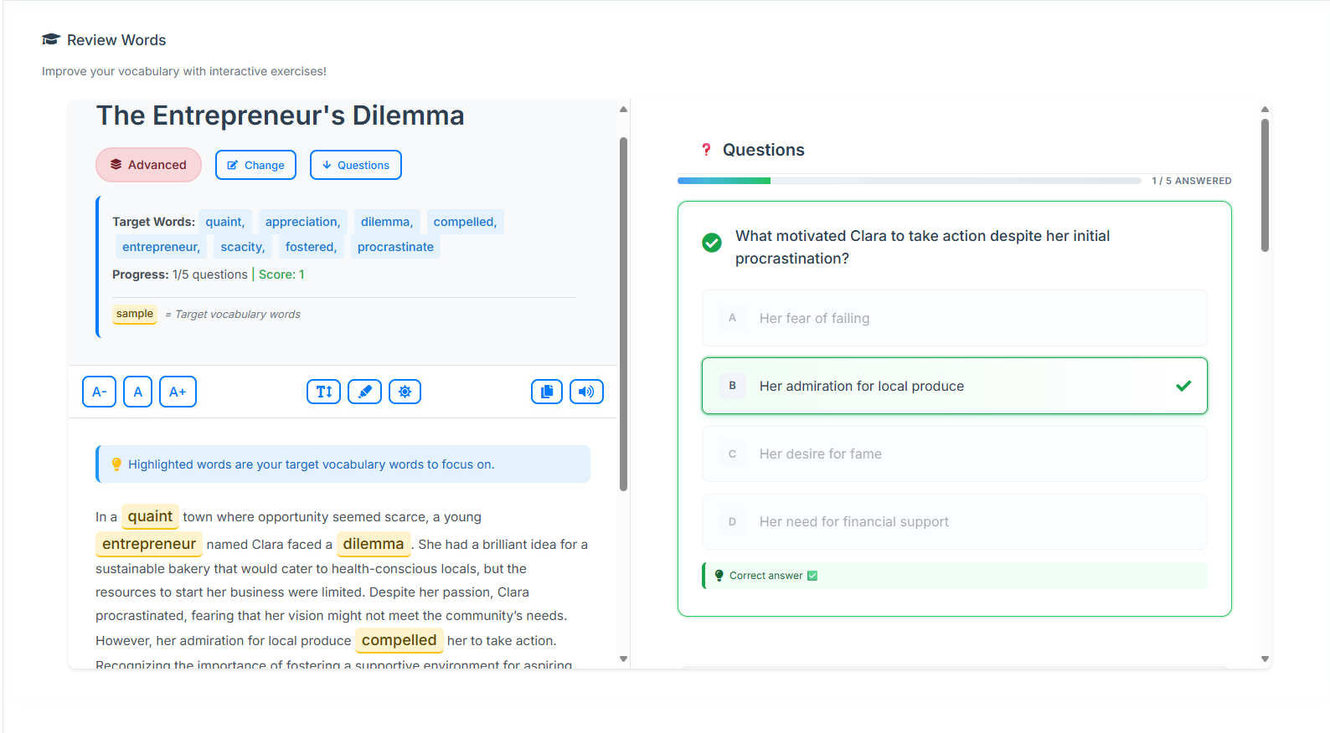
Task: Jump down to Questions via button
Action: click(355, 165)
